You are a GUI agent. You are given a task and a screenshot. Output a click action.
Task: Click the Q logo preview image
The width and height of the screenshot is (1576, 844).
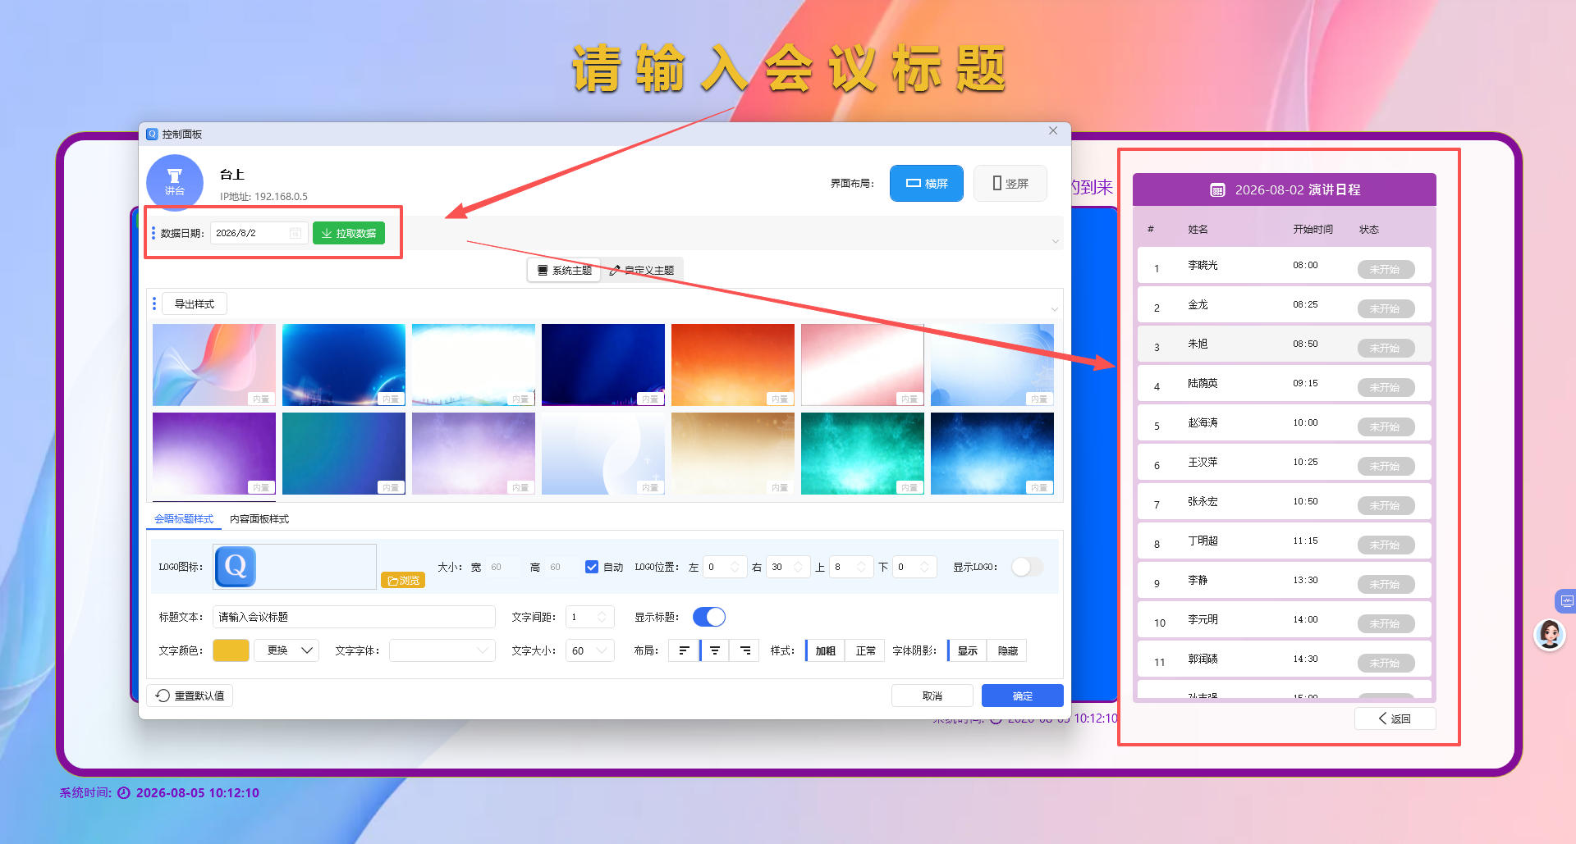236,567
